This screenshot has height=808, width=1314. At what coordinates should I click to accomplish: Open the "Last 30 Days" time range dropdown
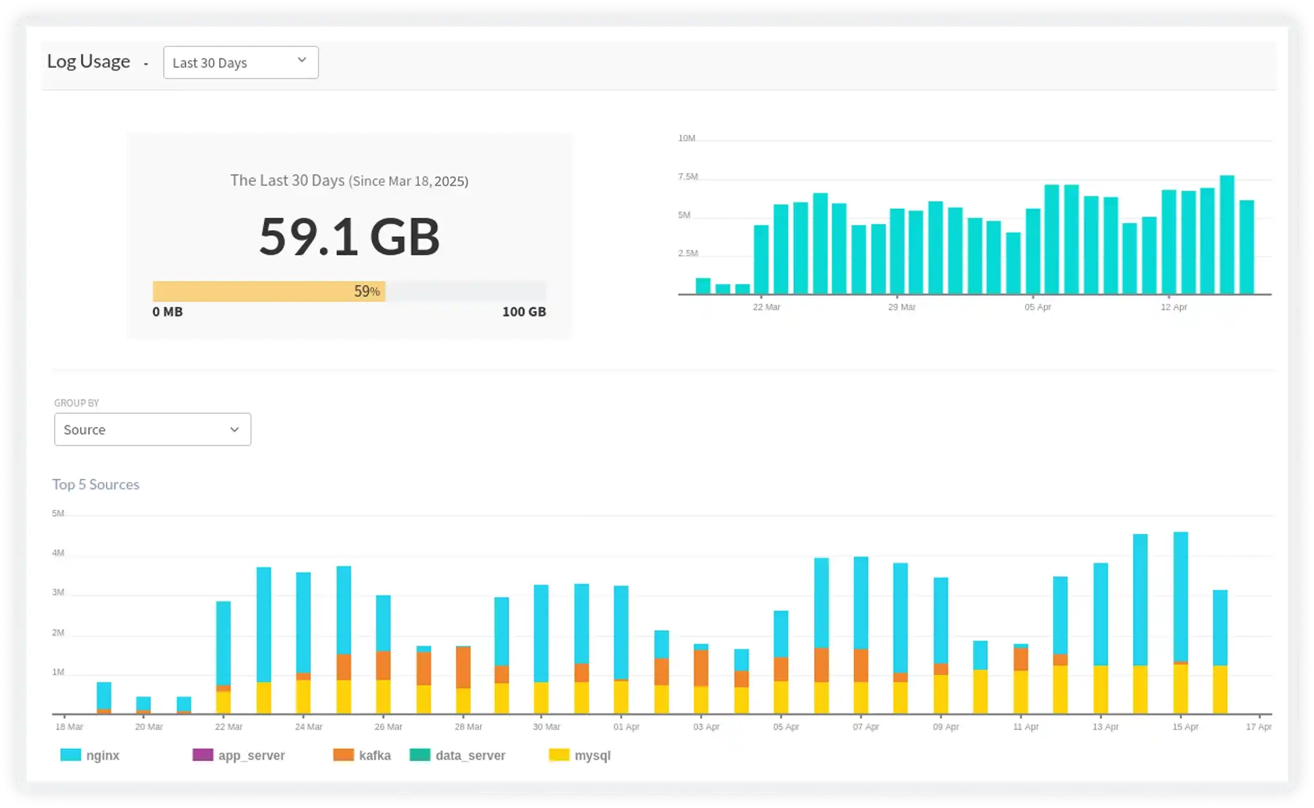pos(240,62)
